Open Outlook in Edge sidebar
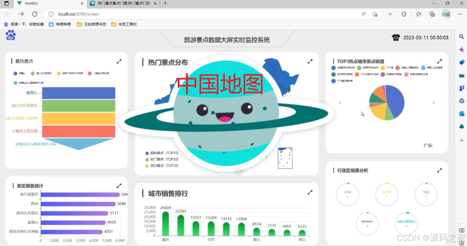This screenshot has height=246, width=467. (x=462, y=114)
